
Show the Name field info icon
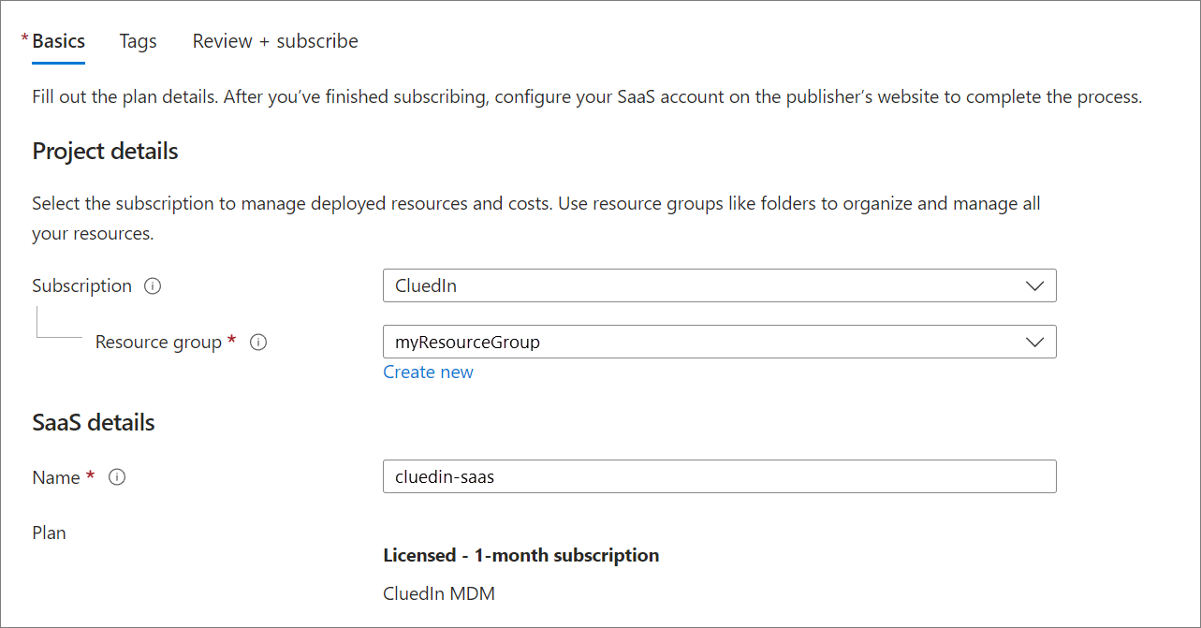click(117, 477)
